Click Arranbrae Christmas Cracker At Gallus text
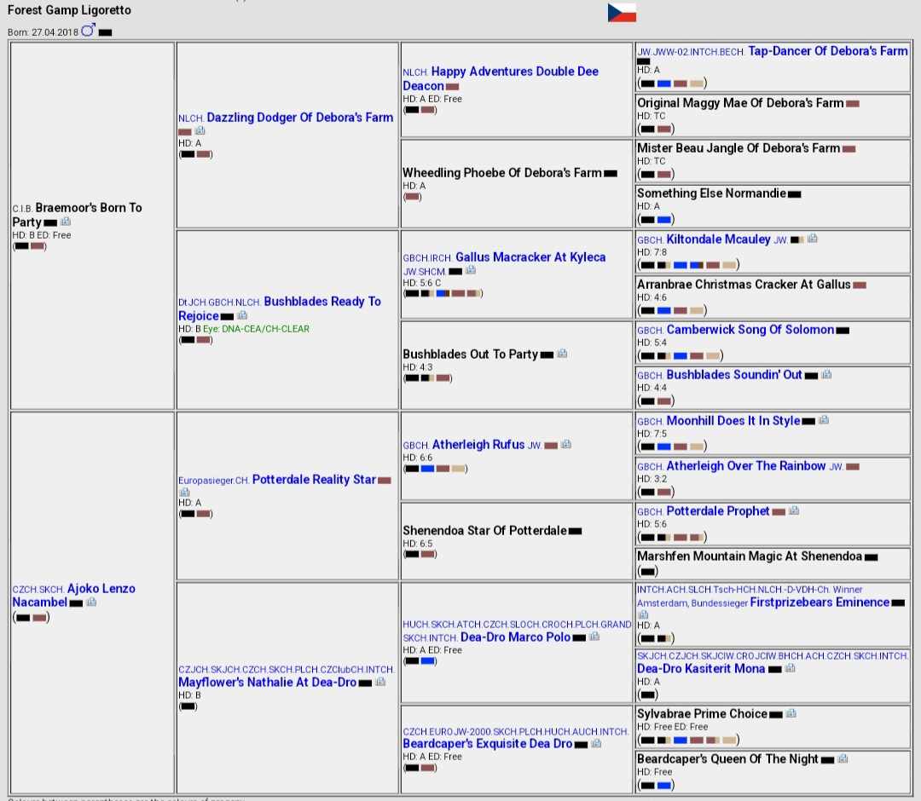The width and height of the screenshot is (921, 801). 744,284
